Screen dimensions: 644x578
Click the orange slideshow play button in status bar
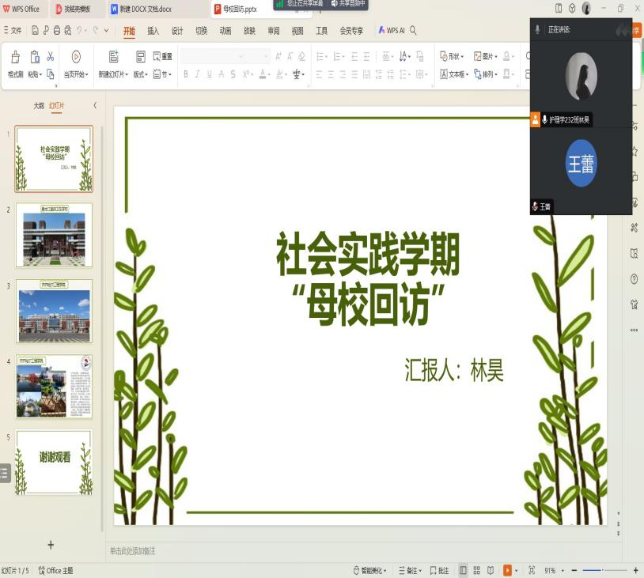(507, 570)
